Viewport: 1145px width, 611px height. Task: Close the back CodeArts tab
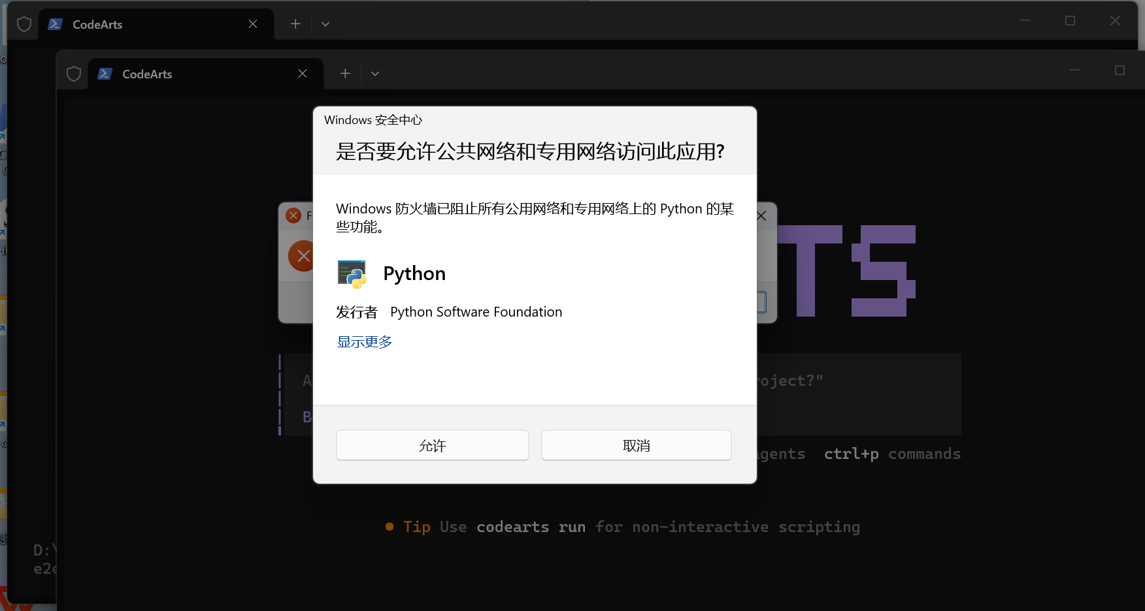click(253, 24)
